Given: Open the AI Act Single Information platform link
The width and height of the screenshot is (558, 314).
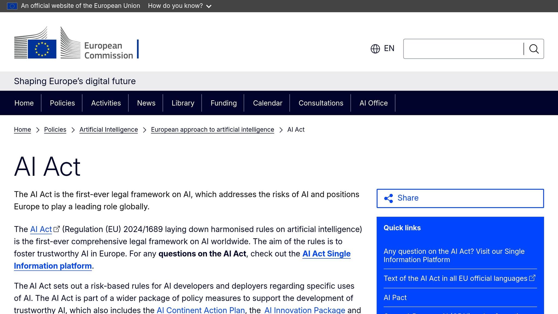Looking at the screenshot, I should point(326,253).
